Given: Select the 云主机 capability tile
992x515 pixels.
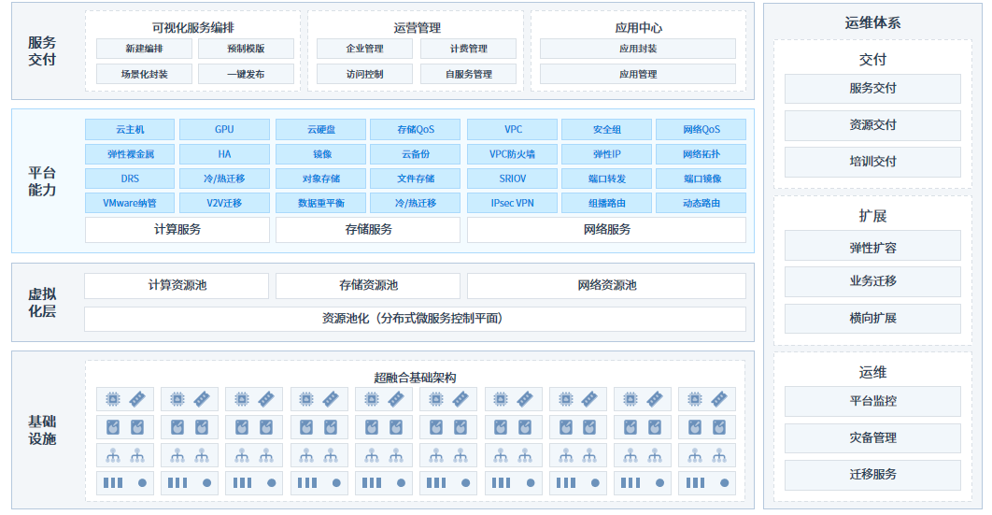Looking at the screenshot, I should 130,129.
